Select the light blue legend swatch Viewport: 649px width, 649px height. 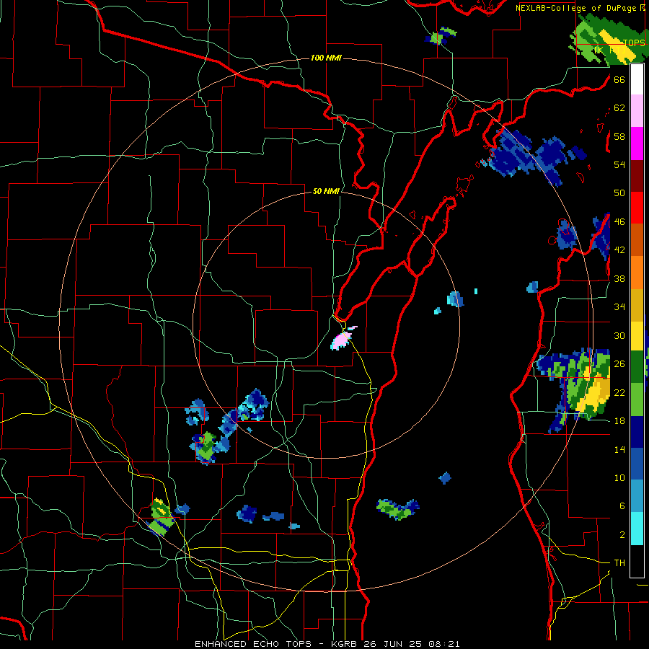click(637, 496)
